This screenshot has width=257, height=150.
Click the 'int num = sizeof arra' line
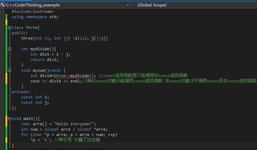tap(64, 129)
